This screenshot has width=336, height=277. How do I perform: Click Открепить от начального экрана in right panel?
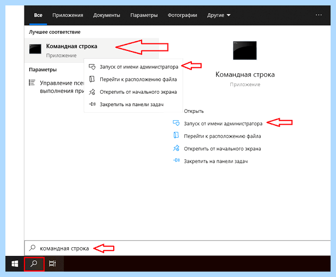point(222,149)
